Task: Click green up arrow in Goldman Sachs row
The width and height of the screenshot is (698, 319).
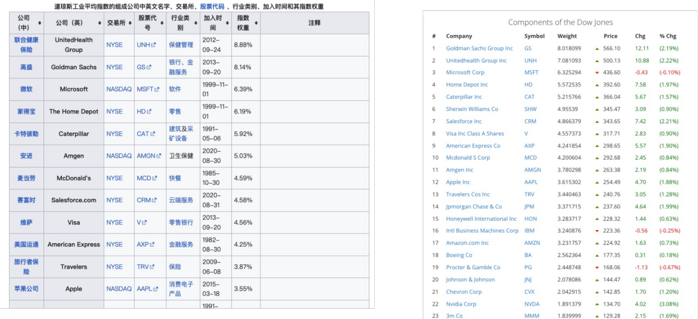Action: 598,48
